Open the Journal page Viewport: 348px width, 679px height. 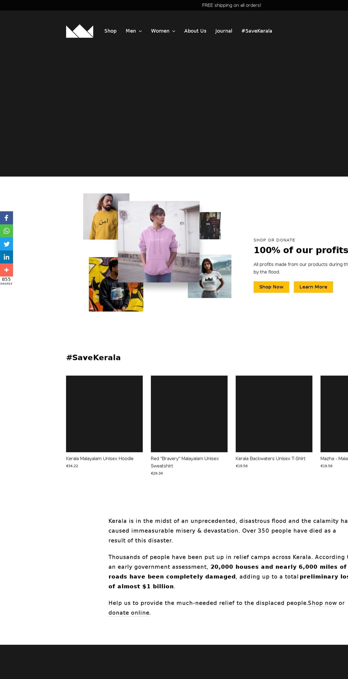pos(224,31)
